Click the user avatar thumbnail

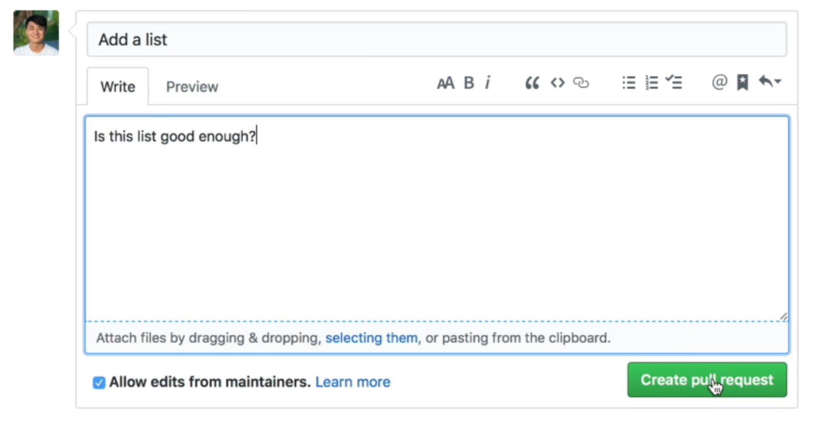click(36, 32)
